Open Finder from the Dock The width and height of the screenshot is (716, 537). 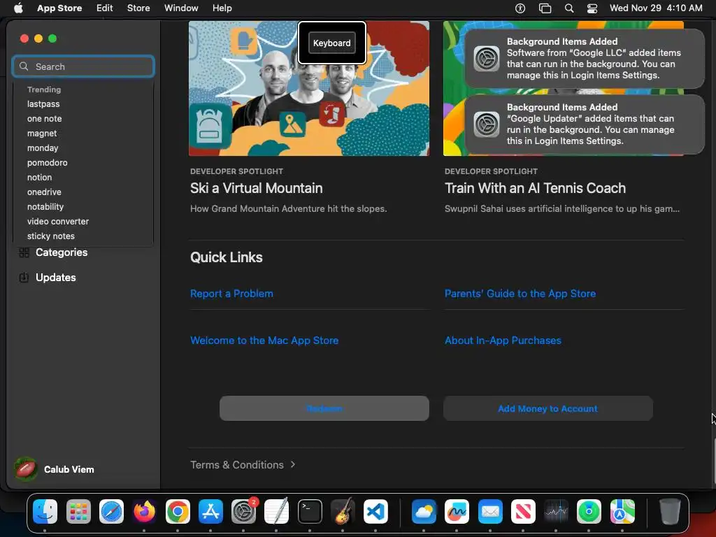(45, 511)
